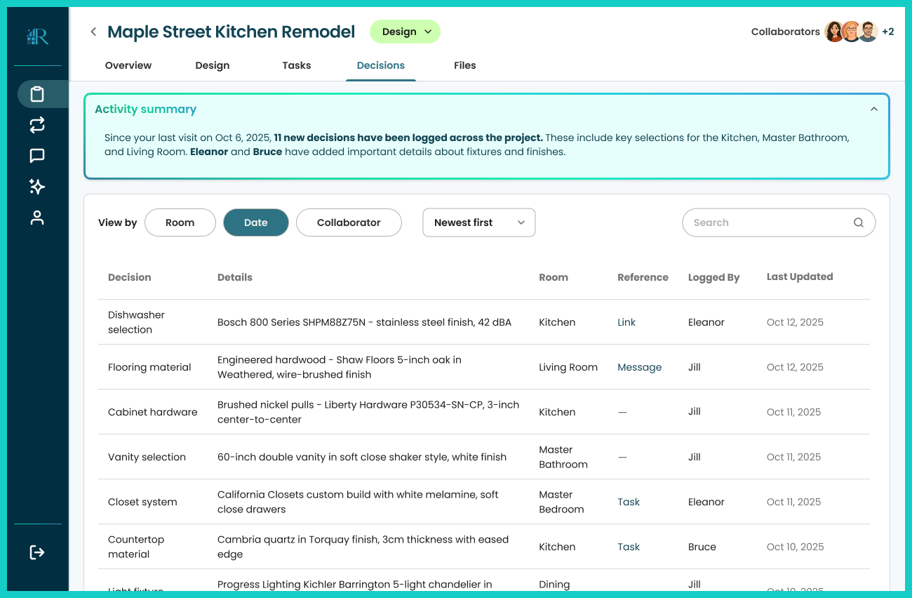Open the clipboard projects icon in sidebar
This screenshot has height=598, width=912.
[x=37, y=94]
